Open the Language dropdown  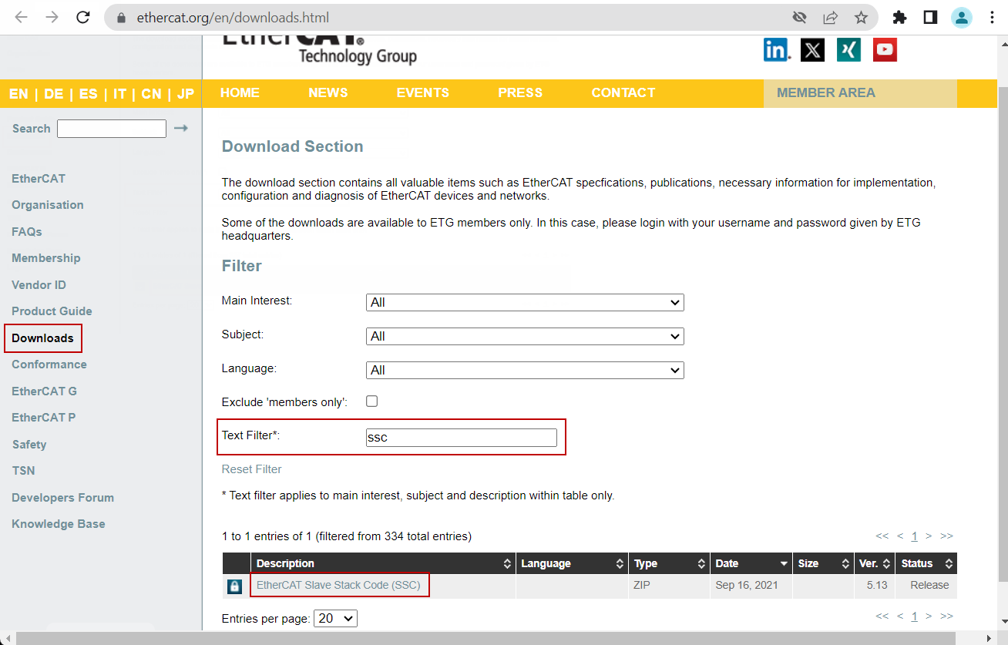pyautogui.click(x=525, y=370)
